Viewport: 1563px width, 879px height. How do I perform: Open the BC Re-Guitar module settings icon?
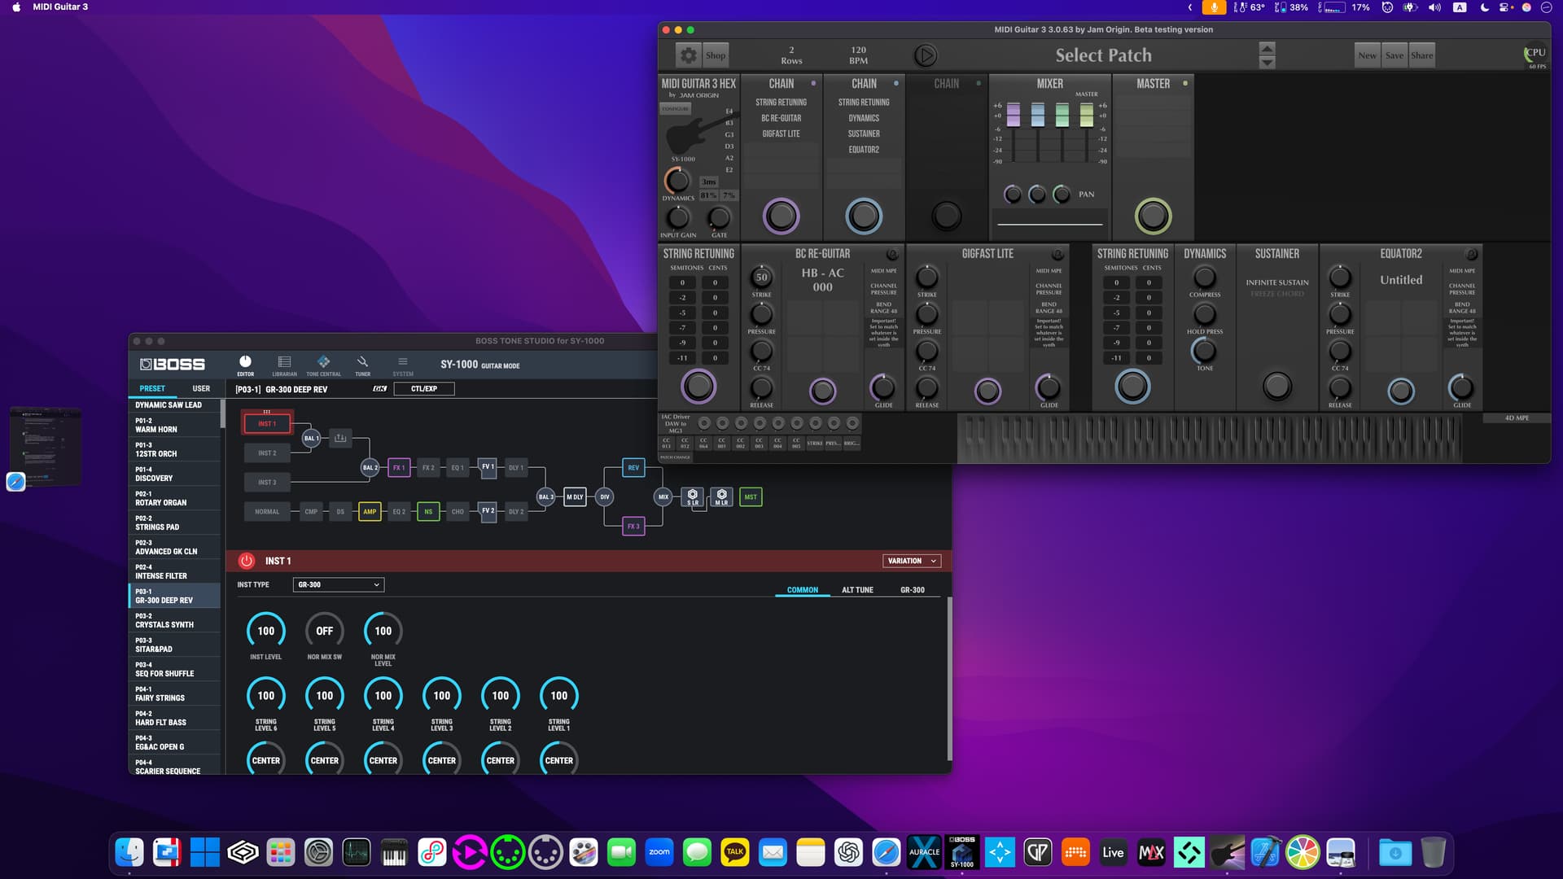[x=892, y=254]
